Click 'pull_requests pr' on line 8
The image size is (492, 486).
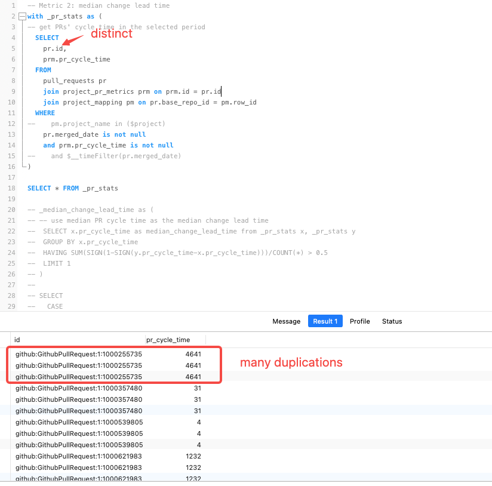tap(75, 81)
